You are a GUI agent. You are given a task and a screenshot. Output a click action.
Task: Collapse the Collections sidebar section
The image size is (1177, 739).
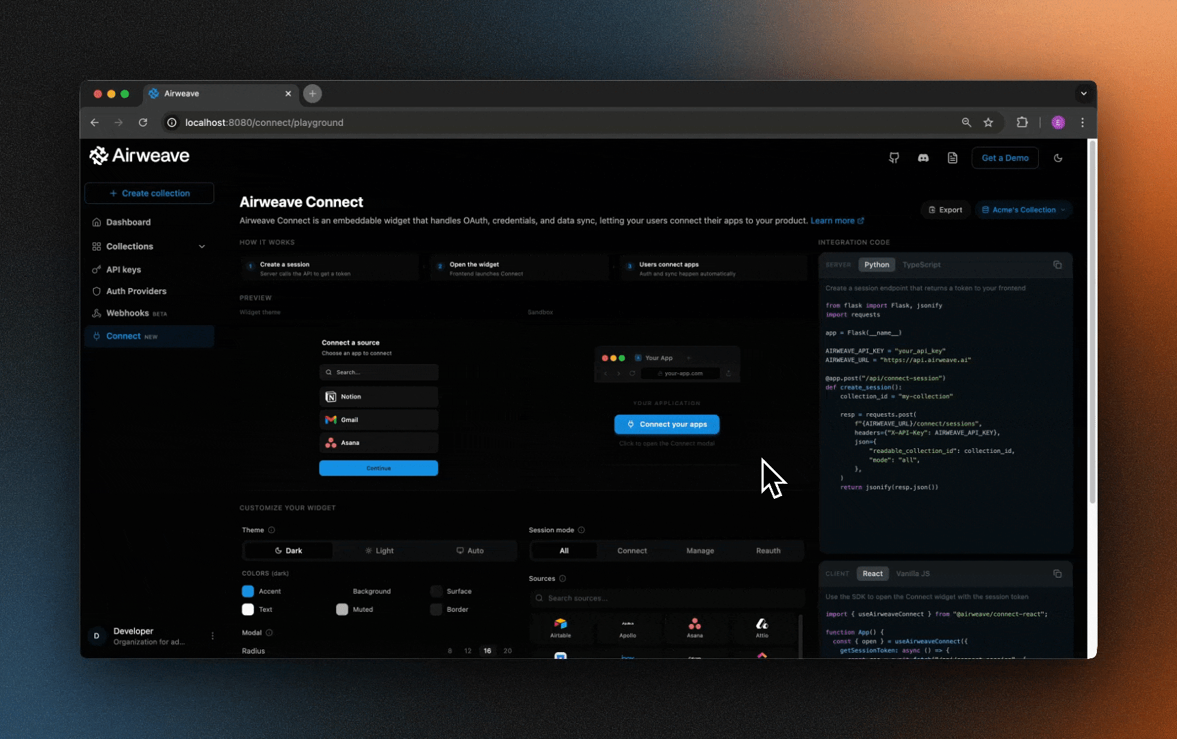pyautogui.click(x=203, y=246)
